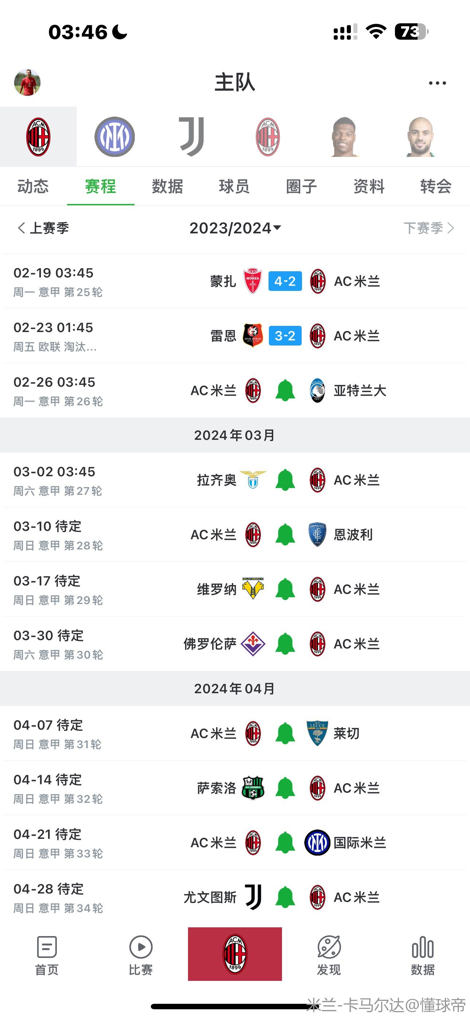The image size is (470, 1018).
Task: Toggle reminder bell for AC米兰 vs 国际米兰
Action: click(285, 843)
